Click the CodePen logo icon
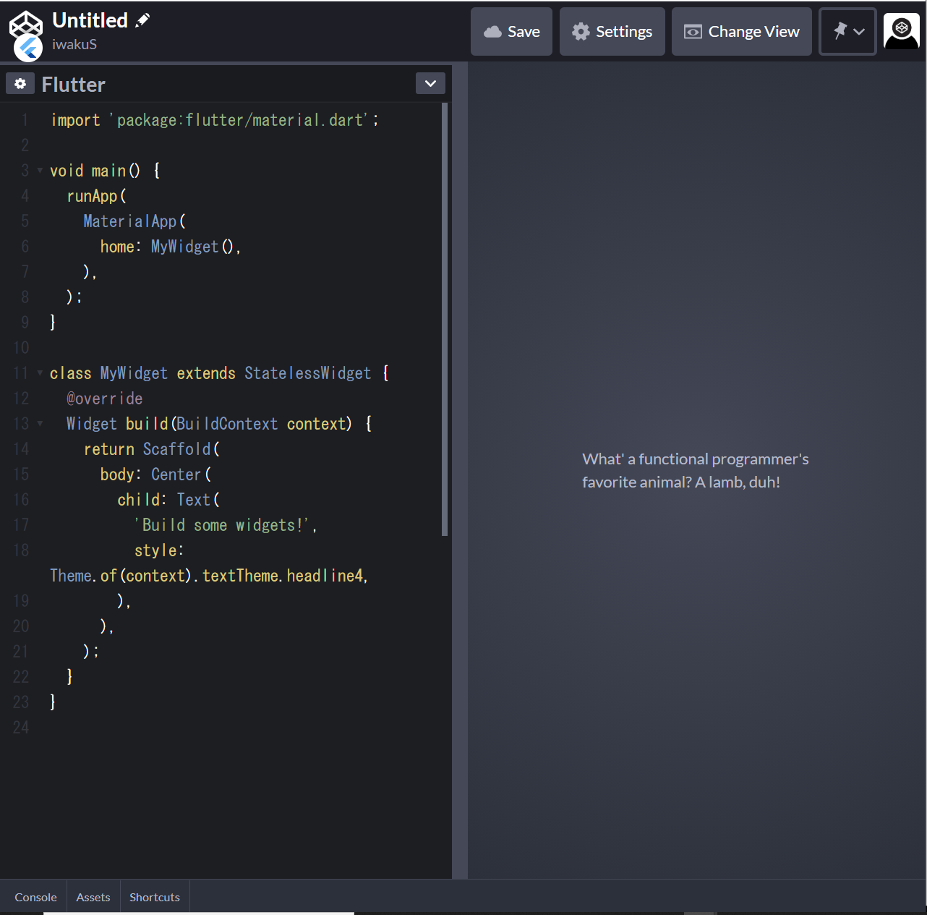The height and width of the screenshot is (915, 927). pyautogui.click(x=25, y=25)
